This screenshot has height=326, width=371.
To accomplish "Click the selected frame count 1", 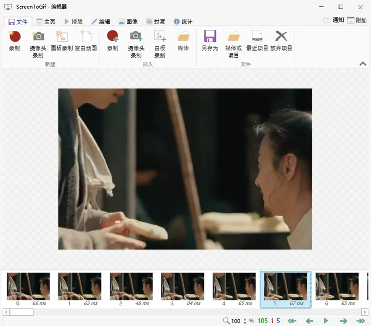I will pos(272,321).
